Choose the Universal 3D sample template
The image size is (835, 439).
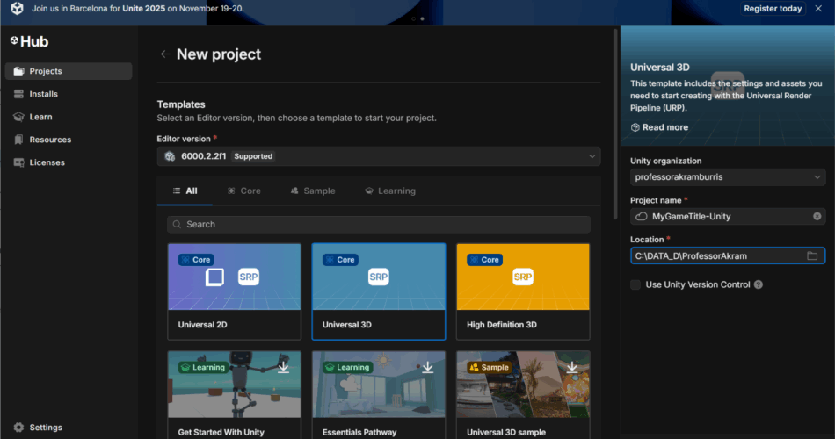coord(523,395)
